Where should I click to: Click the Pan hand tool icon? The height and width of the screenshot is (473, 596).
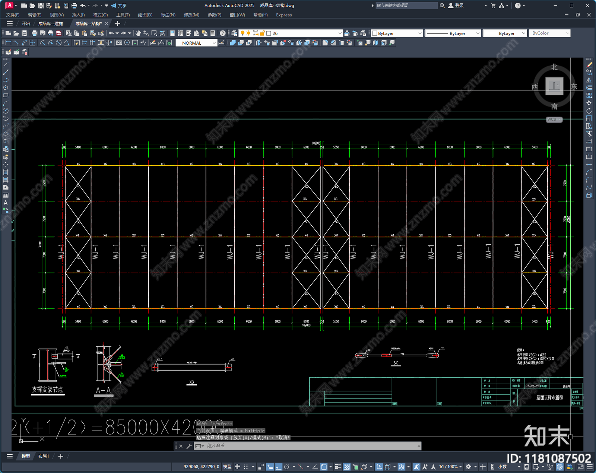click(138, 33)
